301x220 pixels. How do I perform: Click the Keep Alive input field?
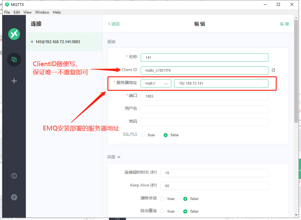coord(214,186)
